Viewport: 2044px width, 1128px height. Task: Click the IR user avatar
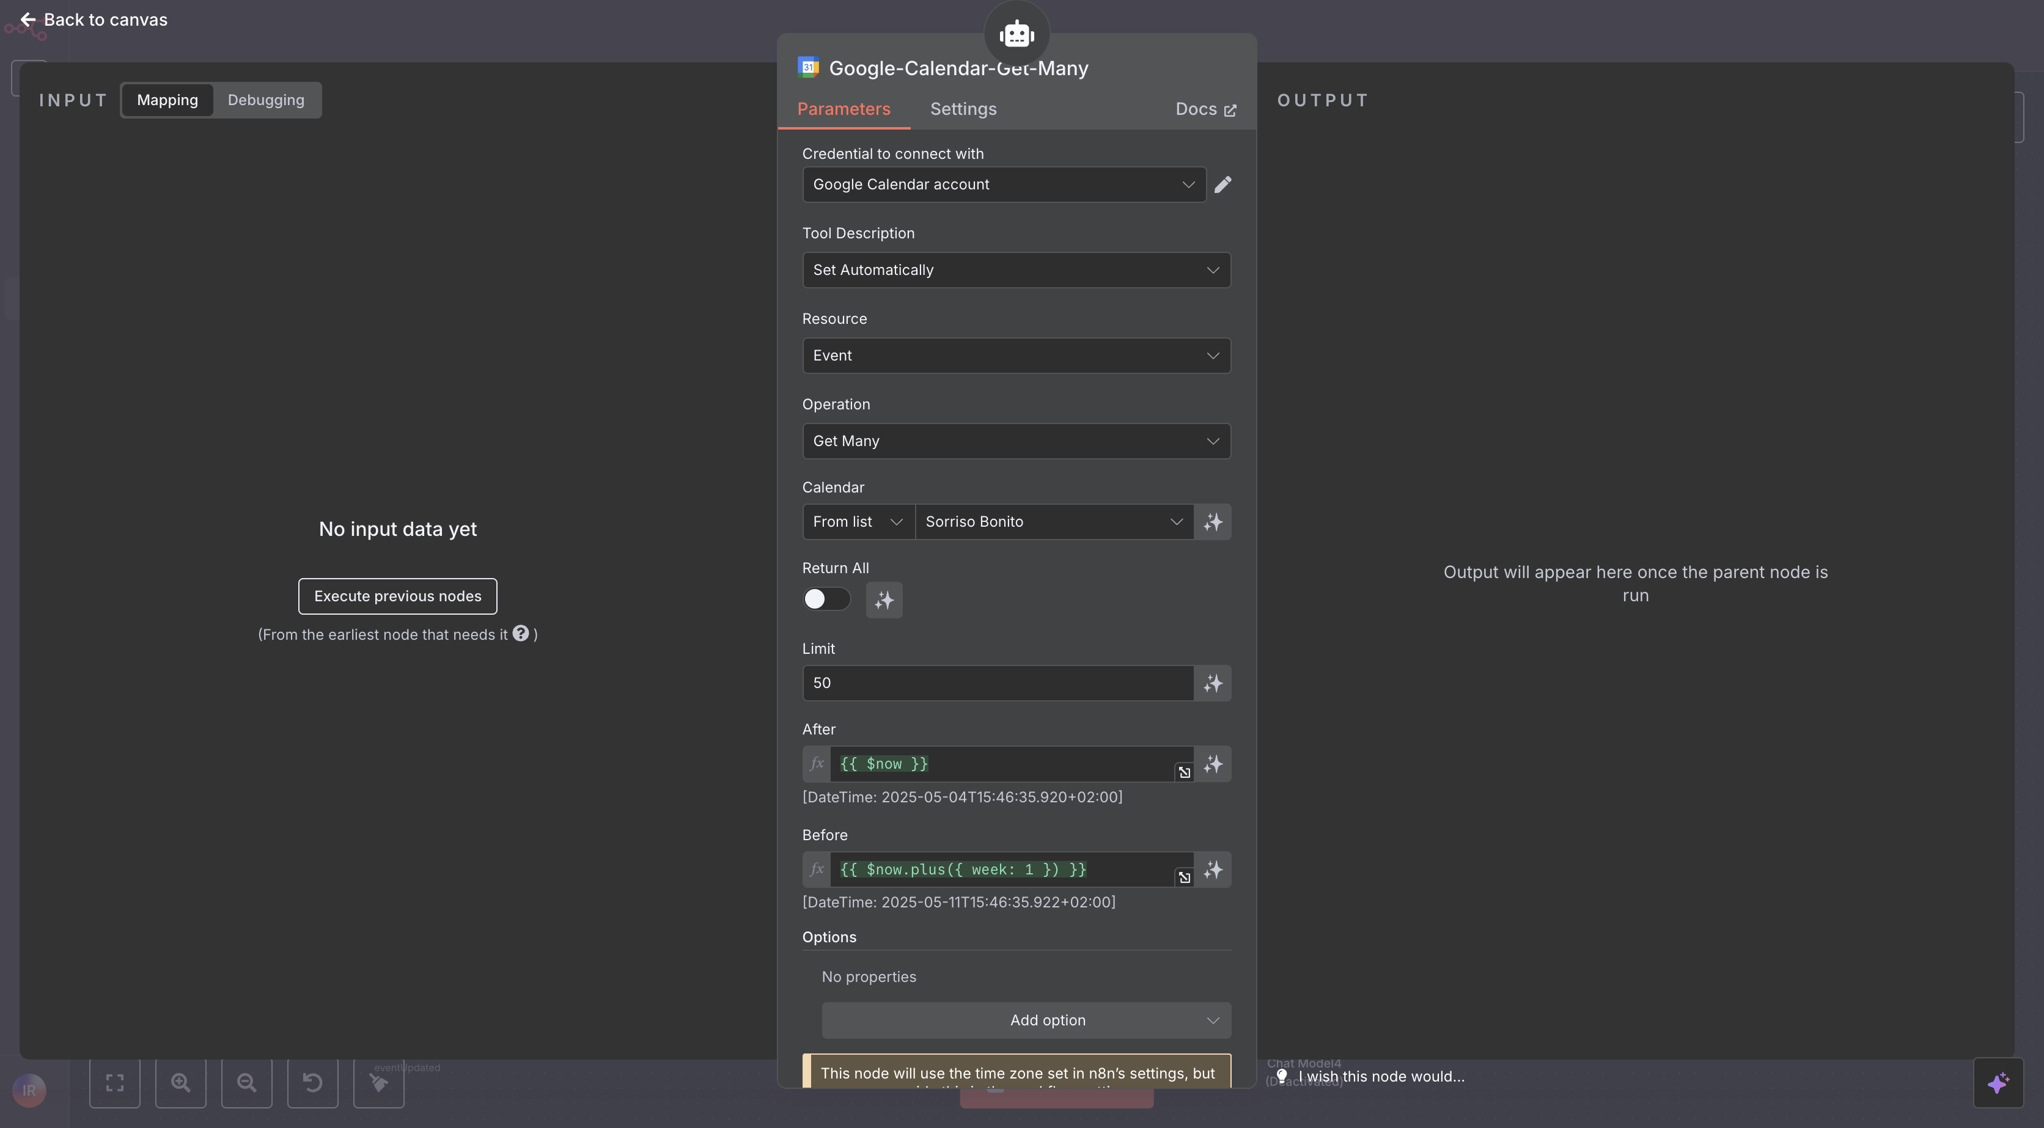29,1090
